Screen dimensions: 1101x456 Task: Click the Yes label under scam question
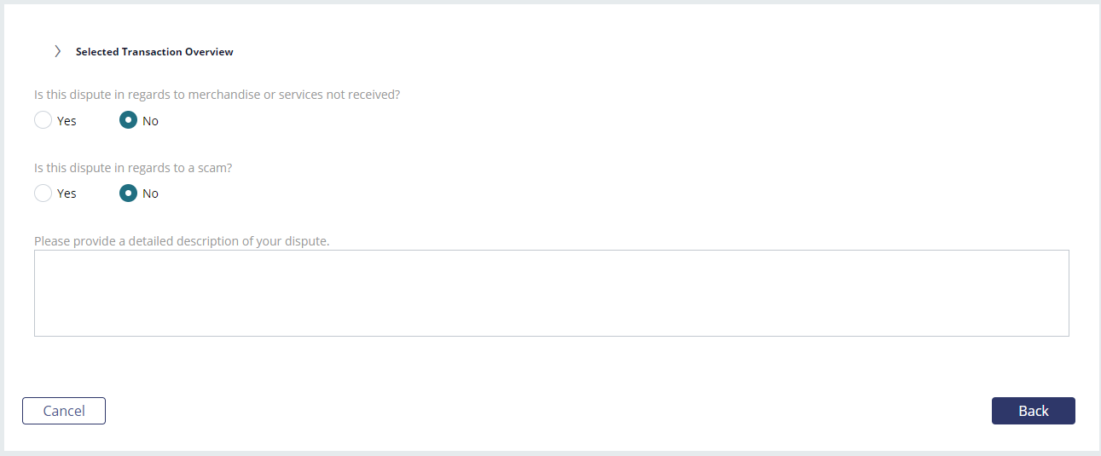pyautogui.click(x=67, y=193)
